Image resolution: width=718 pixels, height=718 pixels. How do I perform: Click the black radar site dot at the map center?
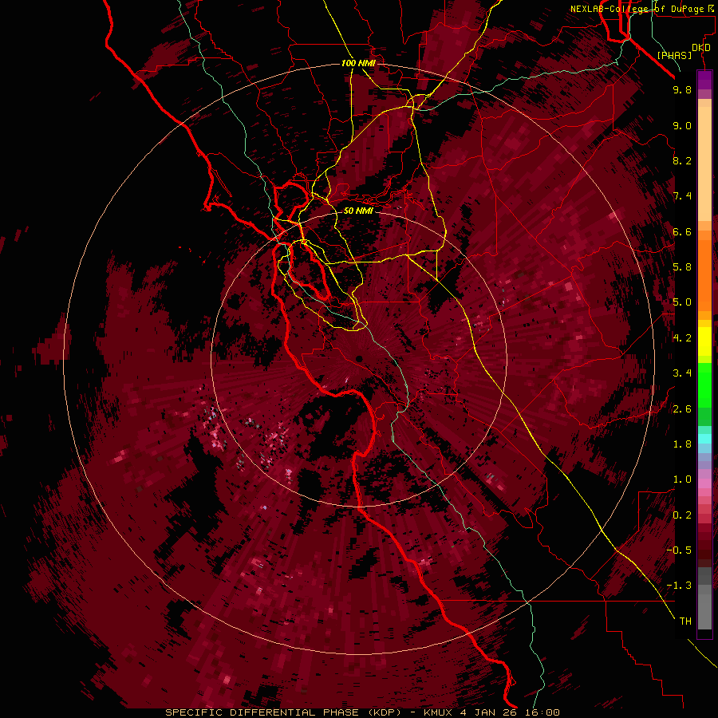point(360,359)
